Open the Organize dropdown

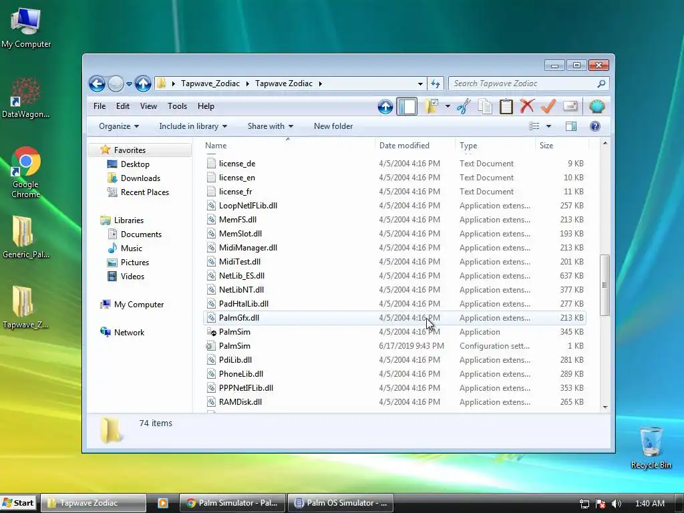119,126
